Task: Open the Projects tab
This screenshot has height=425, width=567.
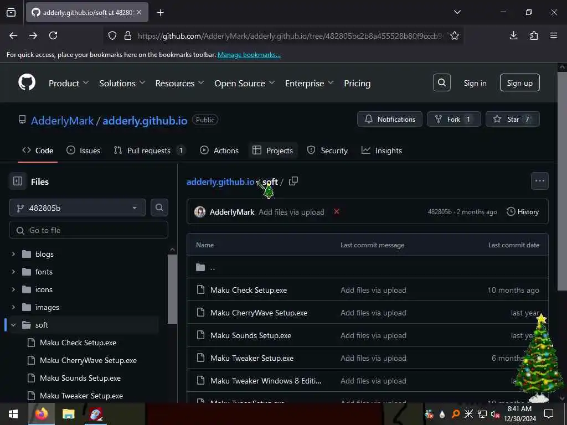Action: point(272,151)
